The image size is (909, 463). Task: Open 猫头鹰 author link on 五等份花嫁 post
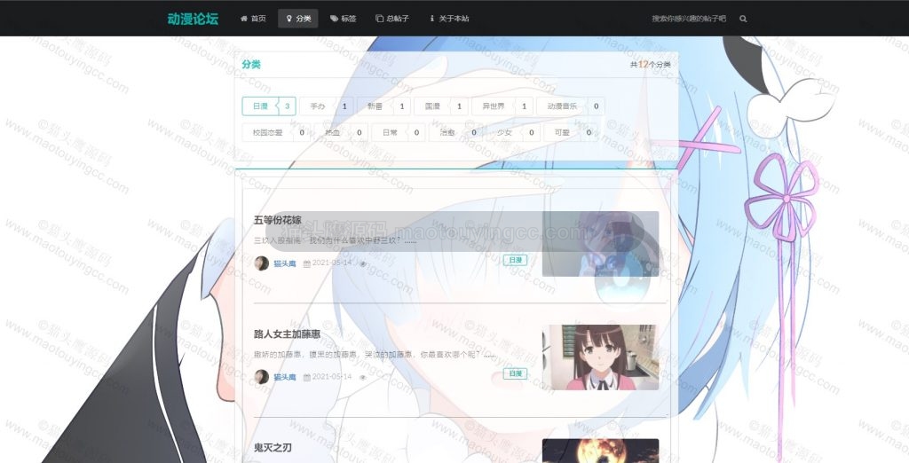tap(285, 263)
